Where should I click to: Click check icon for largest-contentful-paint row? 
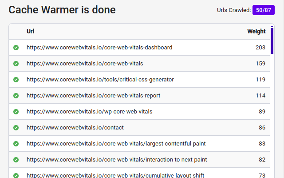(x=16, y=144)
